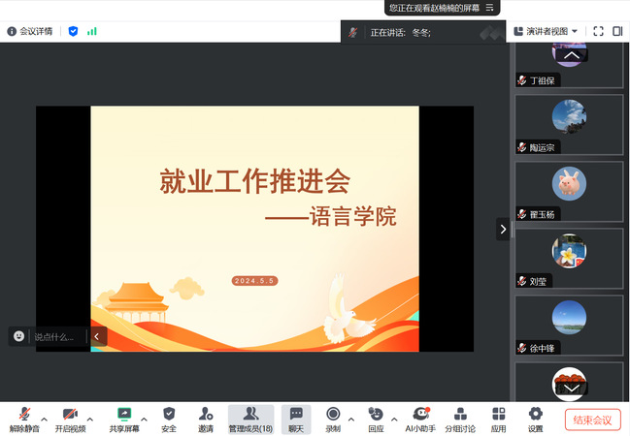Enter full screen mode icon
The image size is (630, 436).
[598, 32]
